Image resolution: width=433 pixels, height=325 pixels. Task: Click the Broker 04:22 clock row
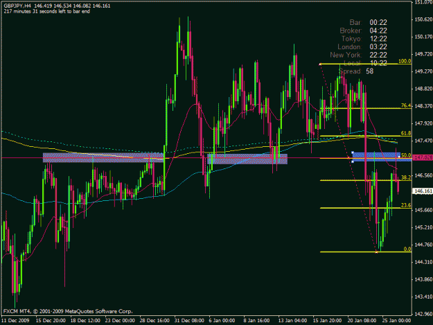364,30
